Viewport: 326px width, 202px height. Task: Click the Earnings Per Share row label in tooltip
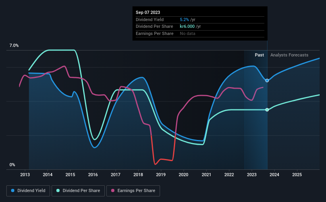pyautogui.click(x=154, y=33)
